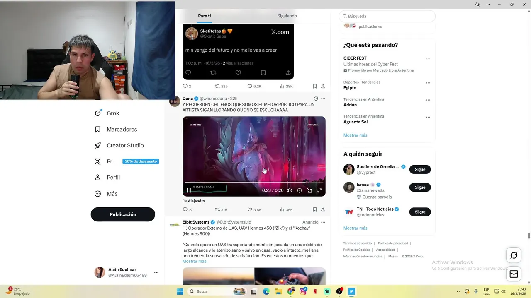Click the taskbar Buscar search box
531x298 pixels.
[x=216, y=291]
